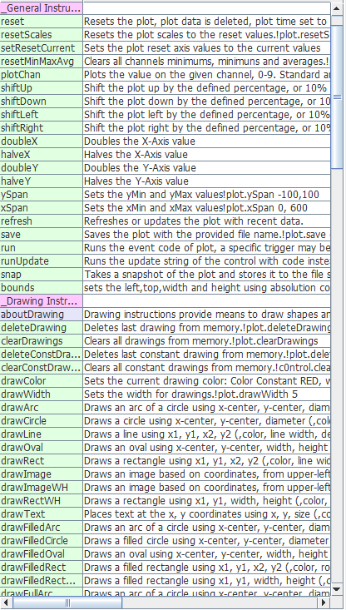Select the reset instruction row
Screen dimensions: 346x610
[166, 22]
